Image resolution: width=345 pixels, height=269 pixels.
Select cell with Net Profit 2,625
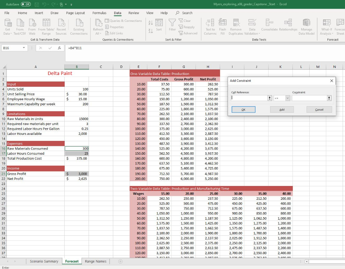pos(76,179)
